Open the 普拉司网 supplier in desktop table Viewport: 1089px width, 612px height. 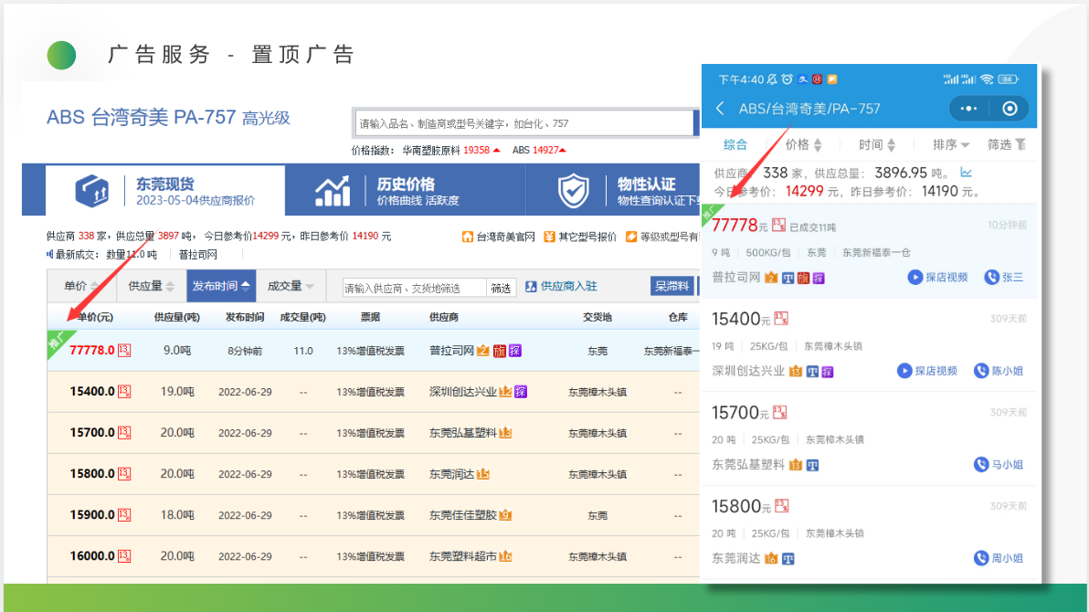(x=451, y=351)
